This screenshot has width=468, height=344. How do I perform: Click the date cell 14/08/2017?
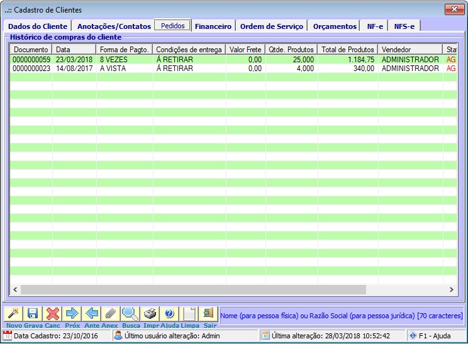[x=74, y=69]
